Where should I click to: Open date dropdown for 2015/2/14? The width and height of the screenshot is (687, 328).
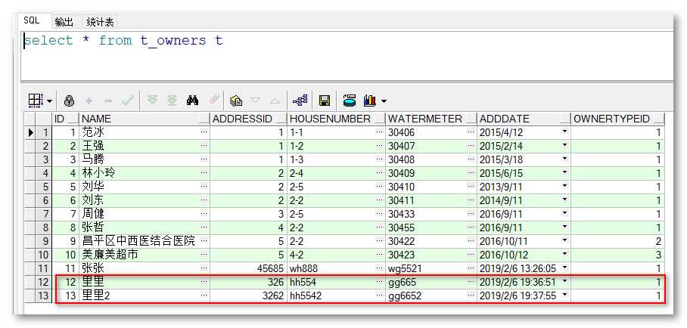click(564, 145)
